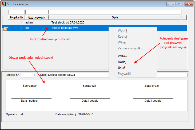Image resolution: width=195 pixels, height=130 pixels.
Task: Choose Usuń from the context menu
Action: (x=121, y=68)
